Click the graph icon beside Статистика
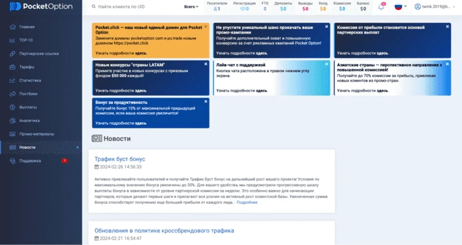Viewport: 462px width, 245px height. click(13, 80)
